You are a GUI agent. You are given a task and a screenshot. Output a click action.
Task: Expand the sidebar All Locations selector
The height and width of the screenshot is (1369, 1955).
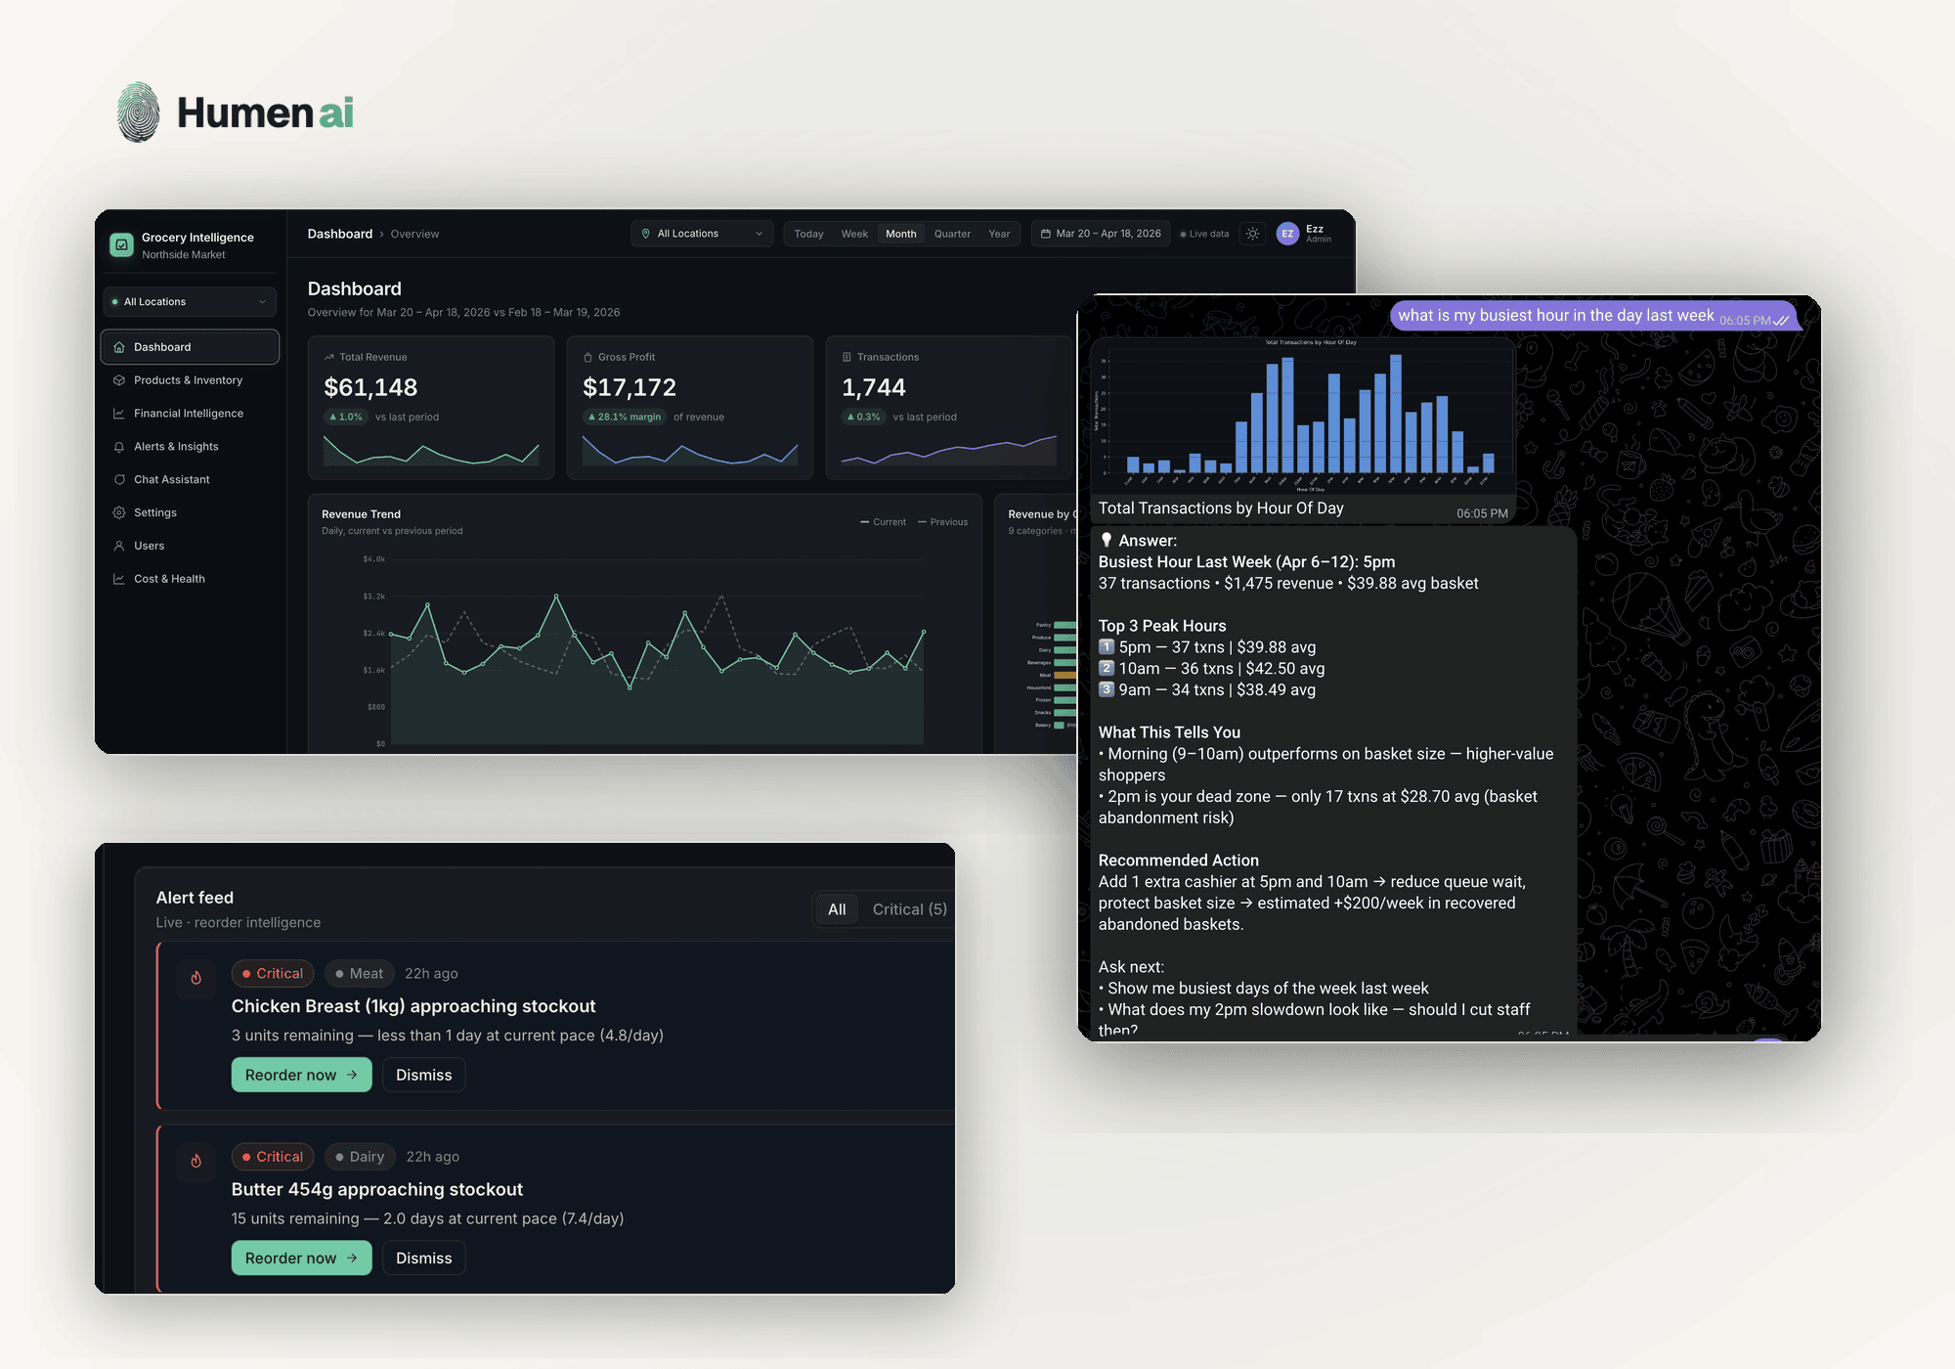(190, 301)
